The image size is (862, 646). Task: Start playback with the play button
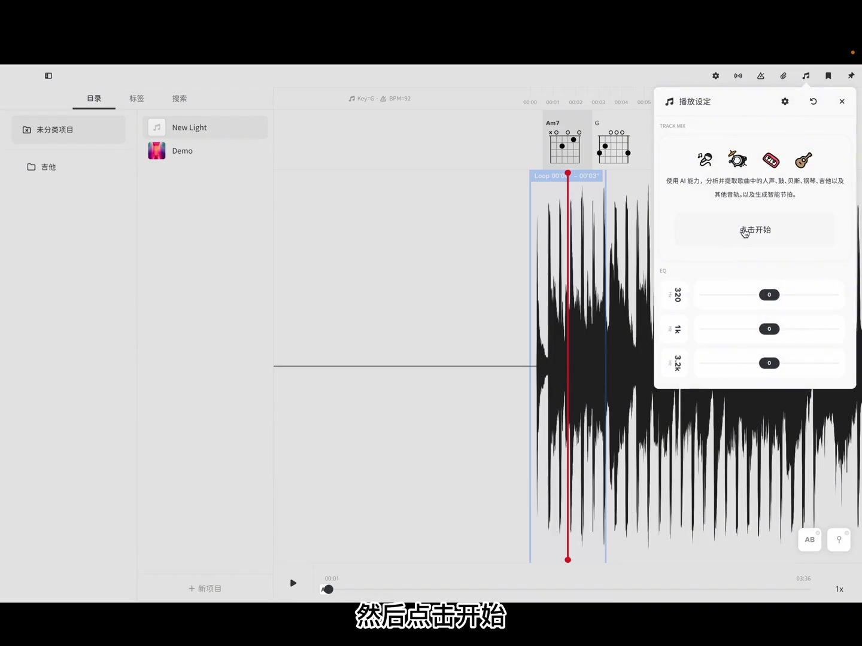pyautogui.click(x=293, y=583)
